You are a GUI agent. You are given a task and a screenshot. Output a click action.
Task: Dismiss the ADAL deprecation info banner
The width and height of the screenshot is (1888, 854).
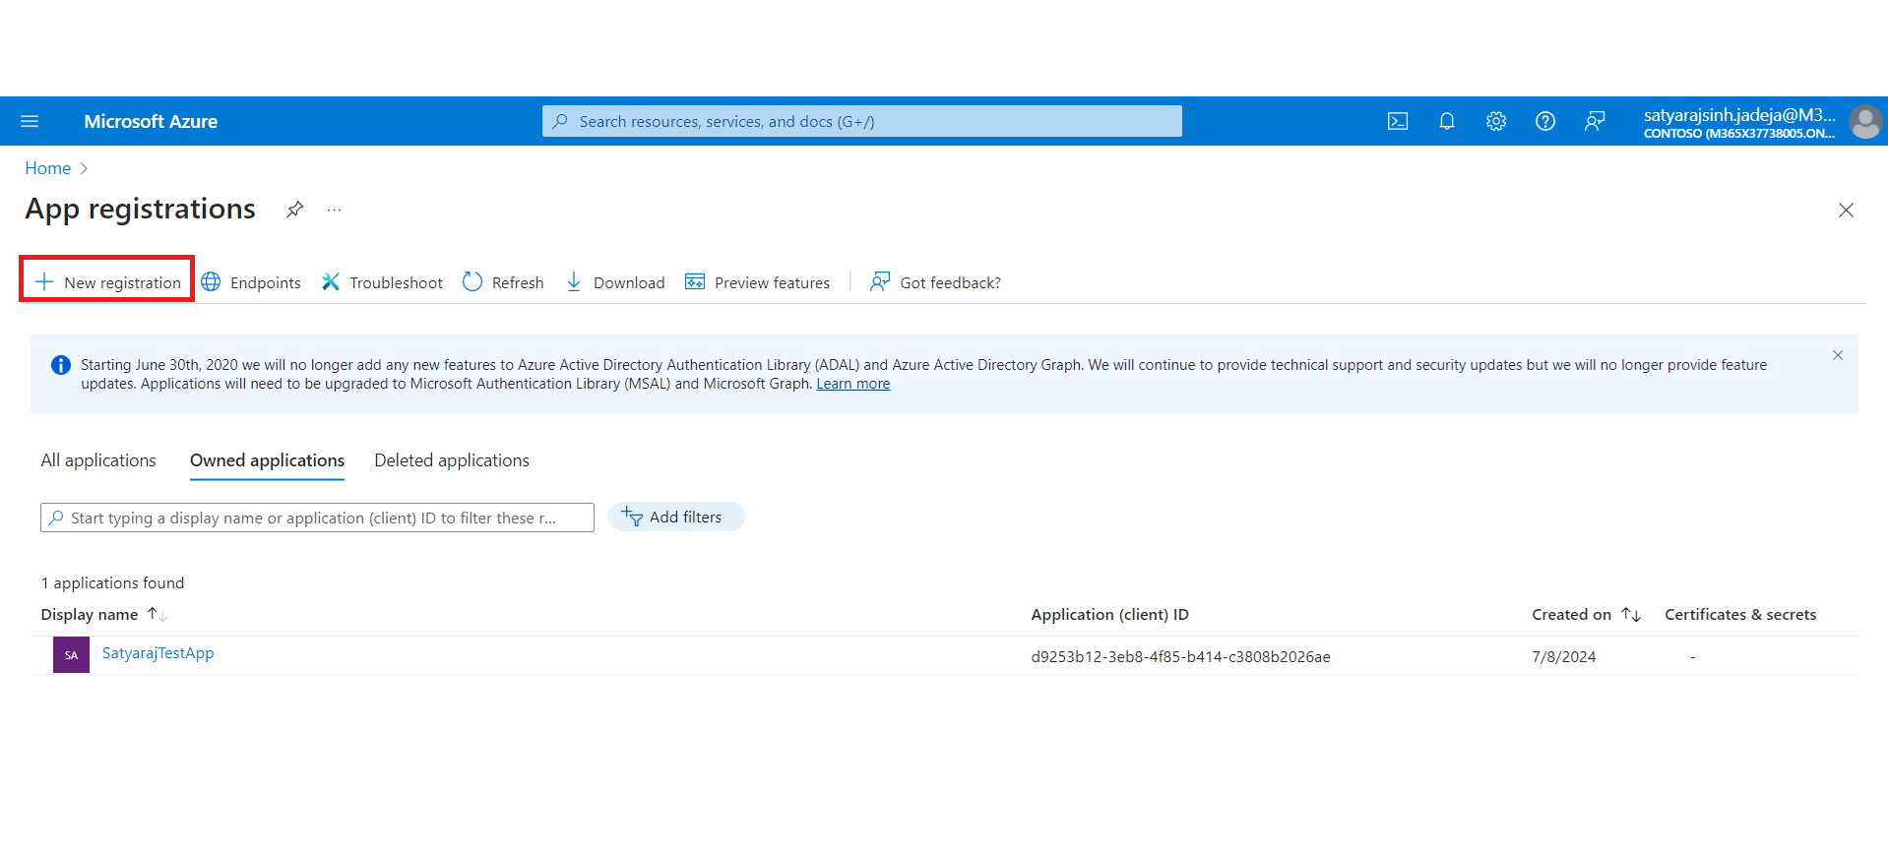[1838, 355]
